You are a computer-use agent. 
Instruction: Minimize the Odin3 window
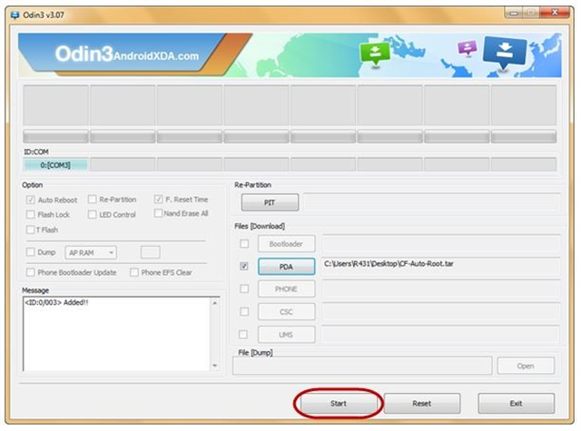[514, 14]
